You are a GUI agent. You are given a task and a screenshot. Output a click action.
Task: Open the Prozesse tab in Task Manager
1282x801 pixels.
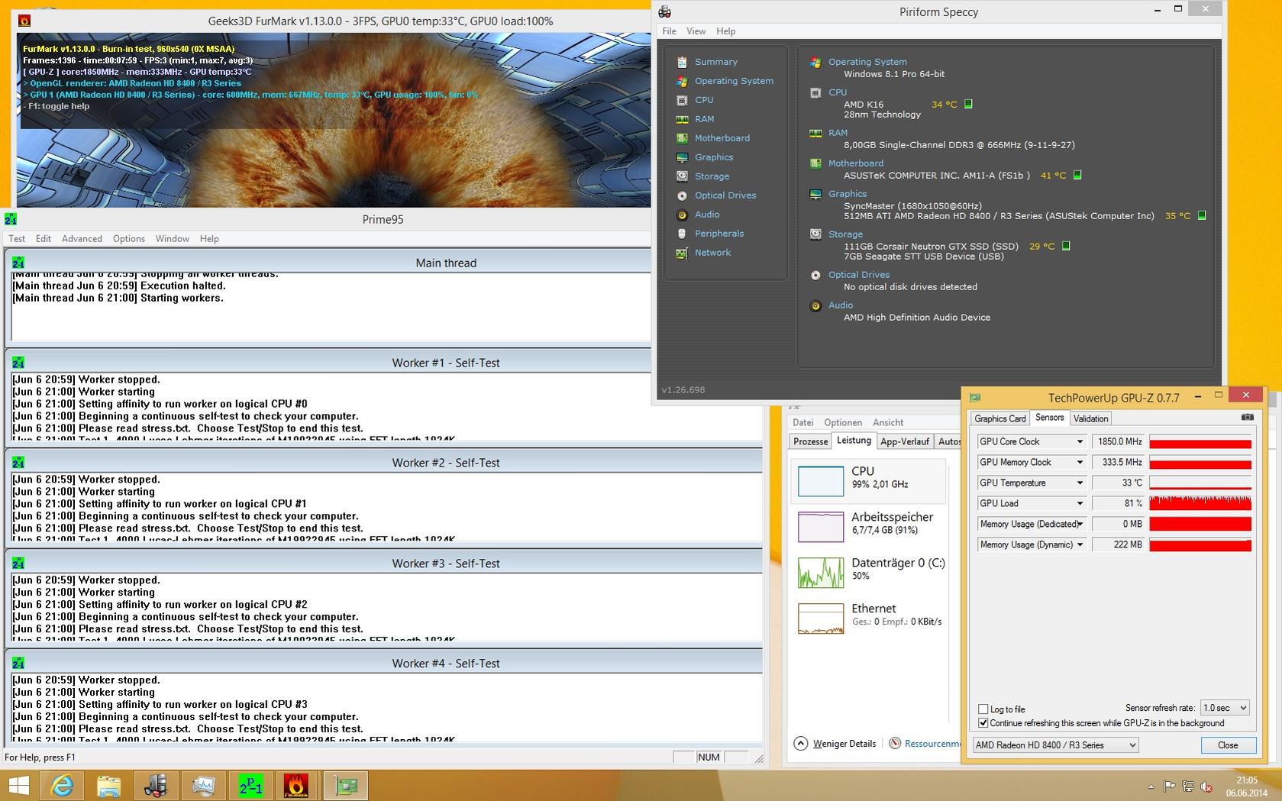click(810, 441)
